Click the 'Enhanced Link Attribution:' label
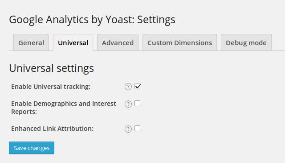 pyautogui.click(x=53, y=129)
